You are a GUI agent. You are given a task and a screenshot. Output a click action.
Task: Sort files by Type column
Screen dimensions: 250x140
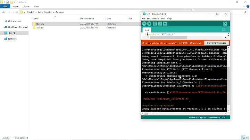(x=109, y=19)
